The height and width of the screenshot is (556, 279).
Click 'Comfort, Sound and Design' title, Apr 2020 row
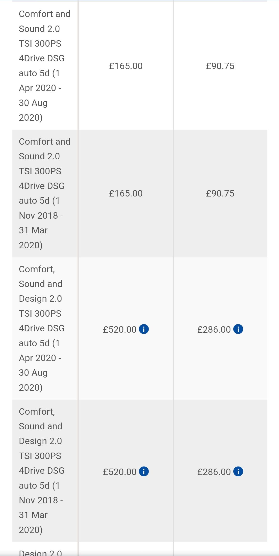41,284
